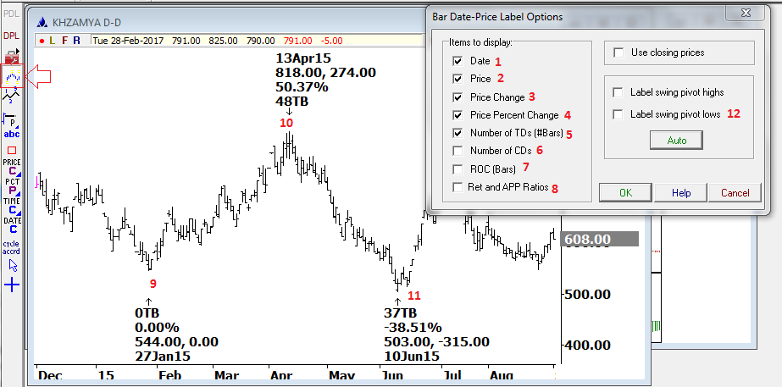Click the TIME C tool
The height and width of the screenshot is (387, 782).
tap(12, 206)
